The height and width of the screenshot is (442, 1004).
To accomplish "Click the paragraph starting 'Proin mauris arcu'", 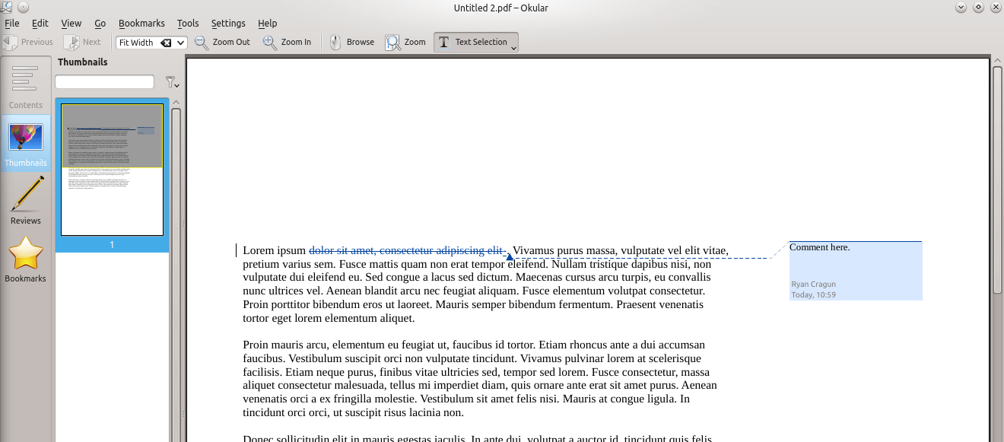I will pyautogui.click(x=480, y=379).
